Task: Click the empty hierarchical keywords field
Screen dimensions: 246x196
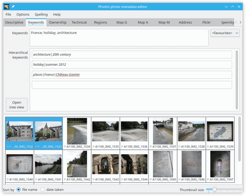Action: point(132,85)
